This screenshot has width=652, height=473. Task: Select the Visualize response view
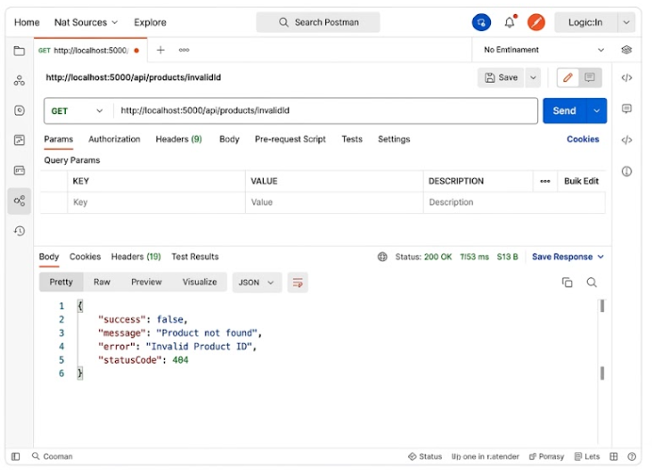tap(200, 283)
